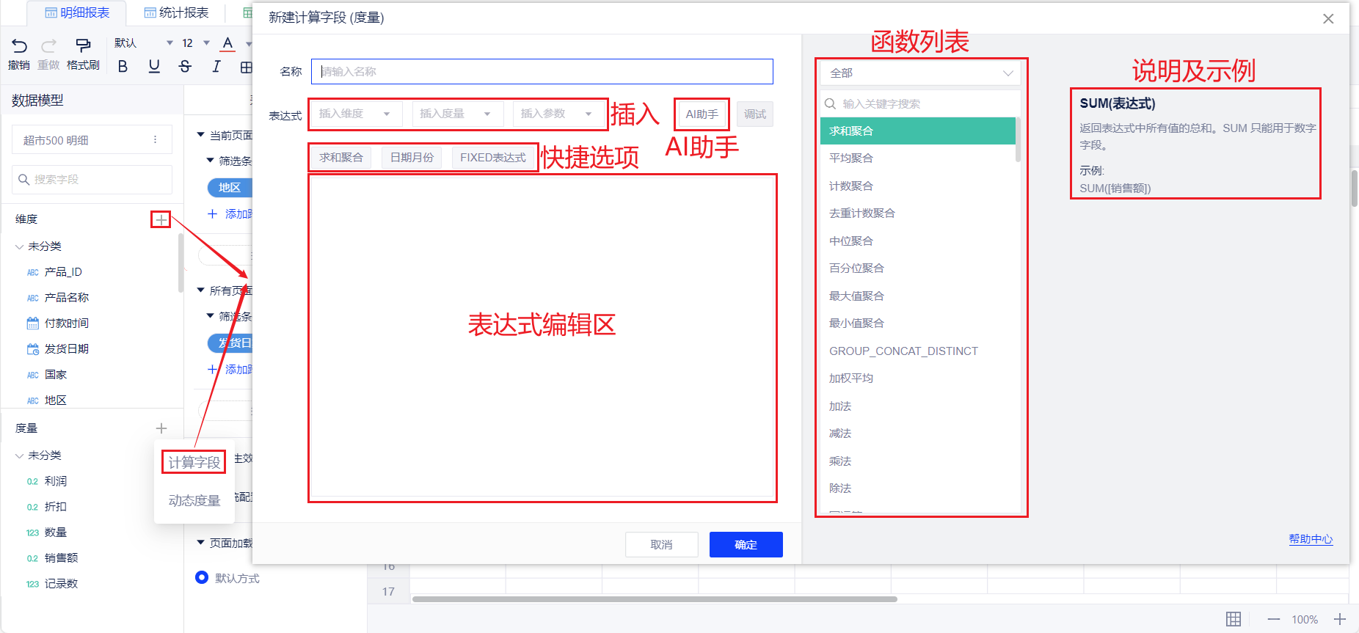Open the font color picker
This screenshot has height=633, width=1359.
click(x=228, y=43)
